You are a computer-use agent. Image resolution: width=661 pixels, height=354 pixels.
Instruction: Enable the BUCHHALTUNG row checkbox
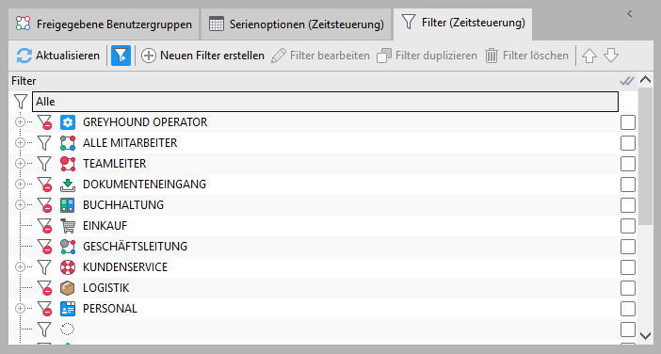628,205
